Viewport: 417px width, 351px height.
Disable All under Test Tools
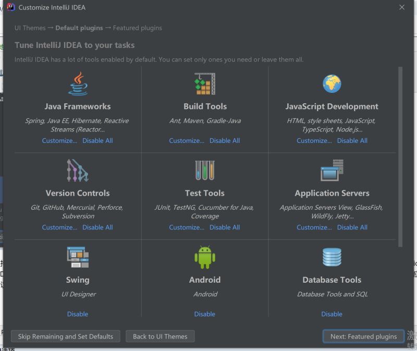[x=225, y=227]
